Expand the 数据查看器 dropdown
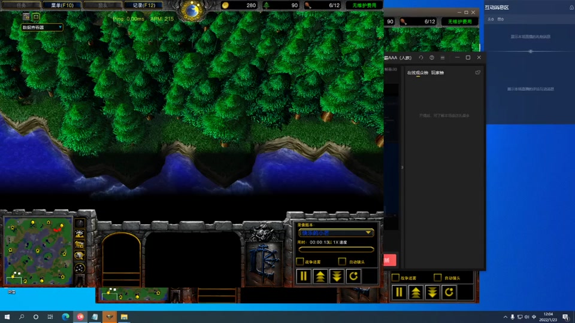The width and height of the screenshot is (575, 323). [x=42, y=27]
